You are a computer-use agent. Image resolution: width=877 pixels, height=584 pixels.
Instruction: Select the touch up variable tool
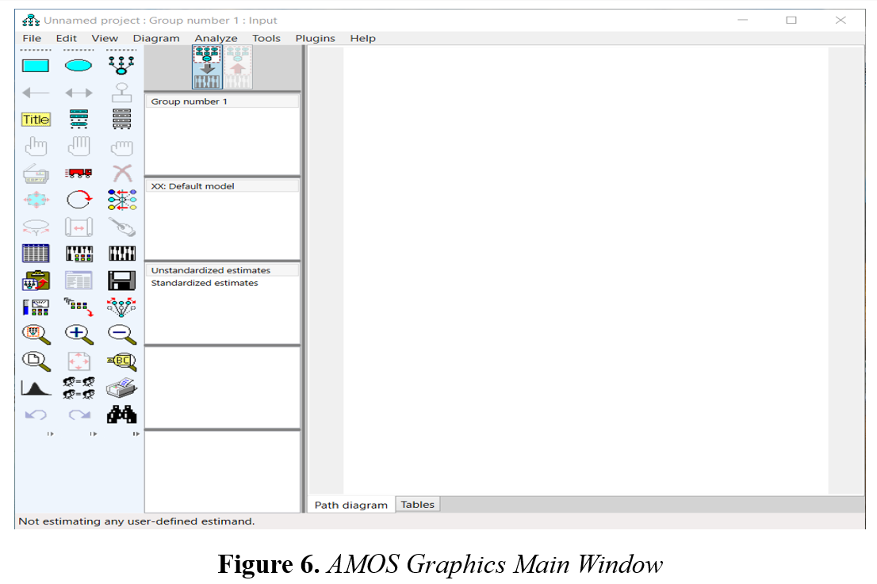[x=121, y=227]
